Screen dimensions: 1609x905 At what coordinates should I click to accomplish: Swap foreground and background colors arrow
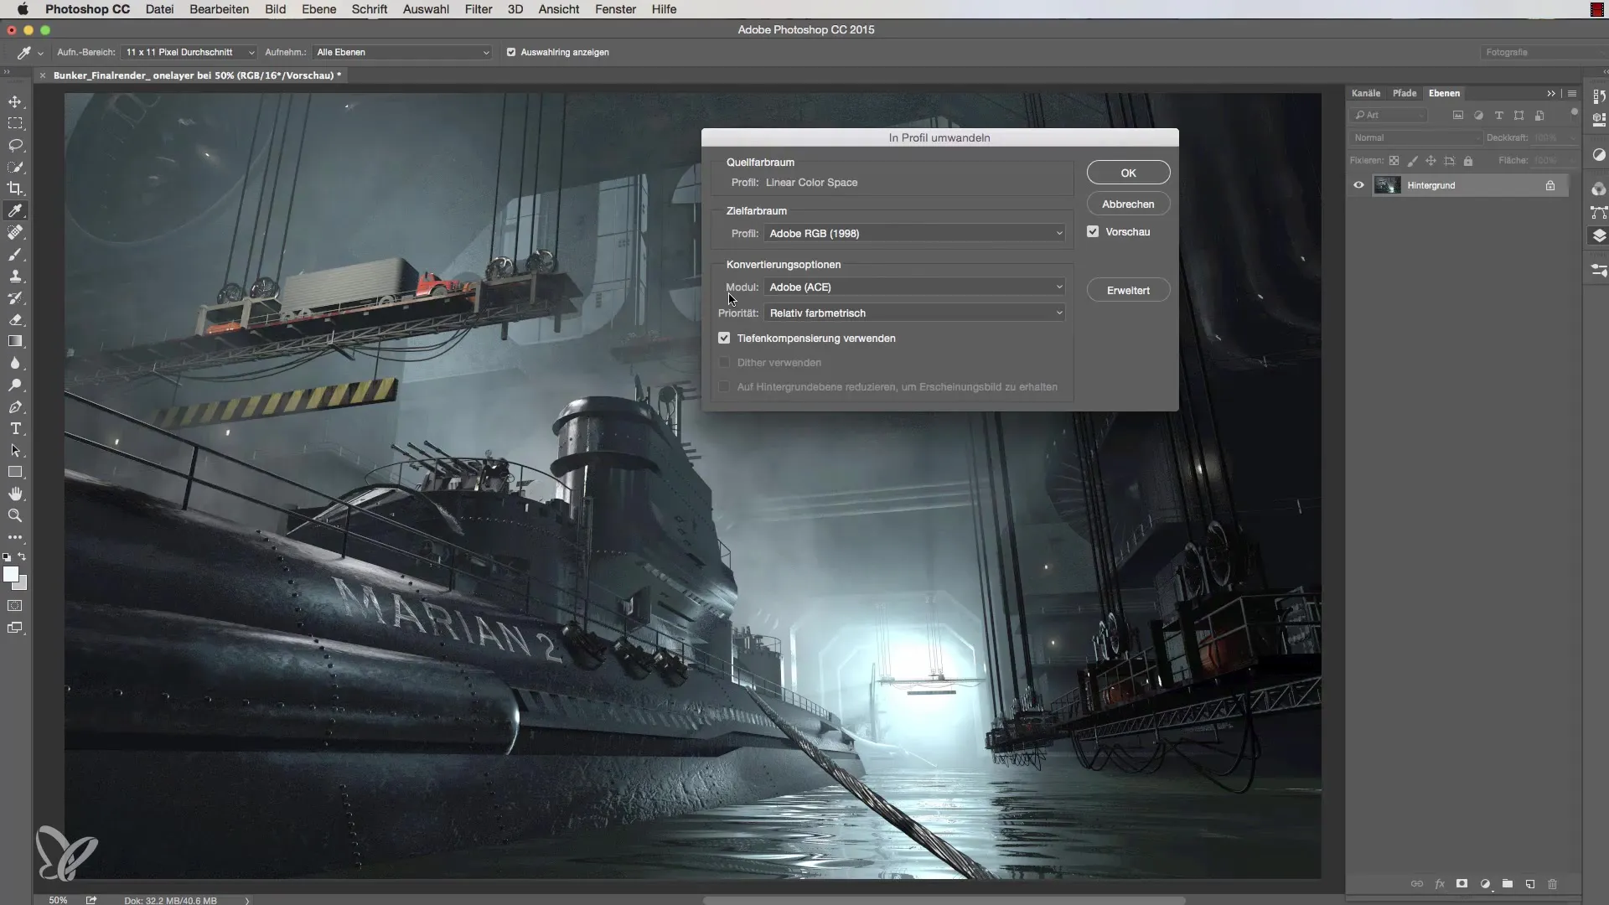23,556
